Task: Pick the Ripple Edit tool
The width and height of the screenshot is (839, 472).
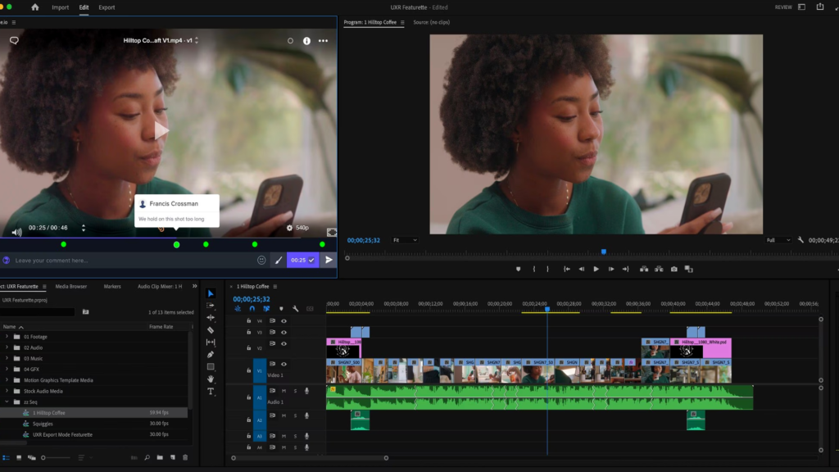Action: pyautogui.click(x=211, y=317)
